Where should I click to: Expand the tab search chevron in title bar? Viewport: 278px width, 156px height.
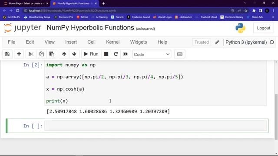(x=245, y=3)
